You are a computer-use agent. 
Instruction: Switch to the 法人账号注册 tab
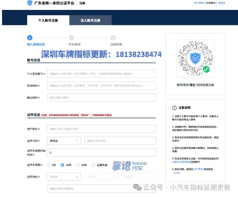point(90,21)
